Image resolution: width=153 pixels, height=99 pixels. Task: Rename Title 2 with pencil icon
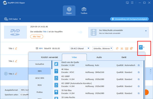(16, 61)
